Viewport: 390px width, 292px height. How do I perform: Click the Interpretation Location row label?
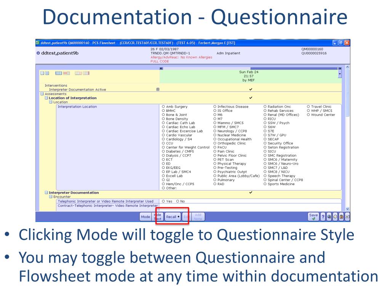pyautogui.click(x=77, y=107)
